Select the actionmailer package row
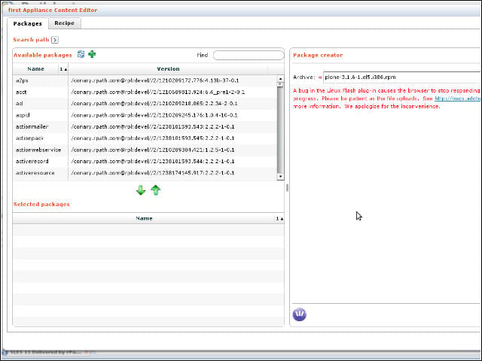 (145, 126)
